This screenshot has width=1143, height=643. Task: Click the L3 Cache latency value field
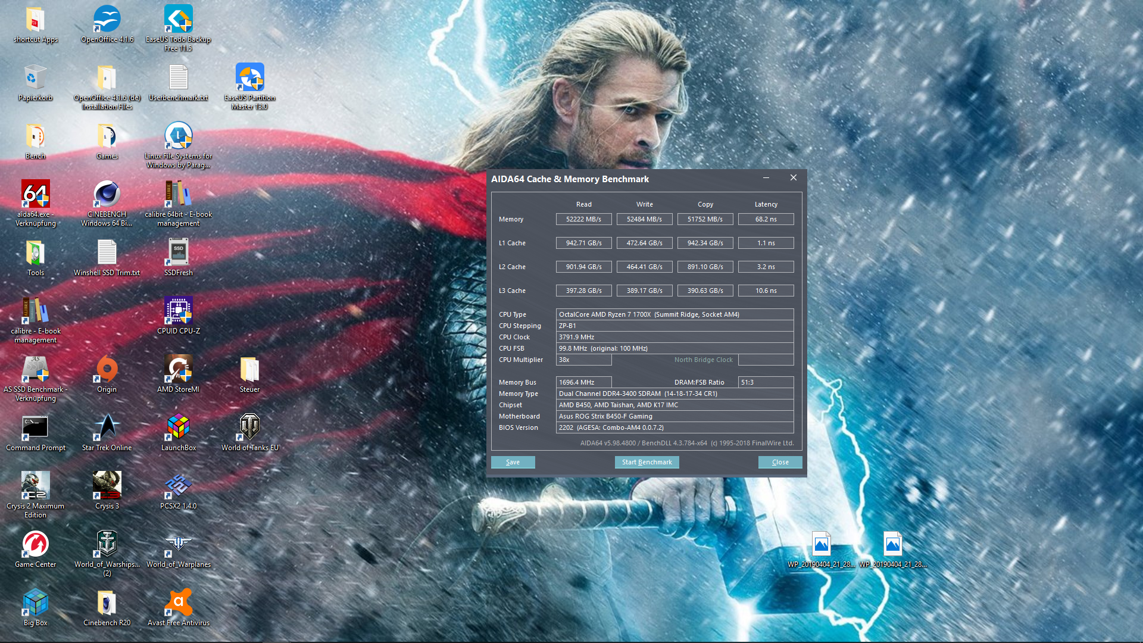click(x=766, y=291)
